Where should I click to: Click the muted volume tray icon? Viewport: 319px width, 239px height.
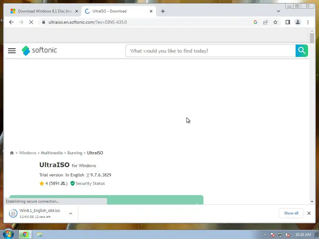click(288, 235)
